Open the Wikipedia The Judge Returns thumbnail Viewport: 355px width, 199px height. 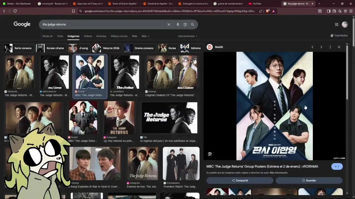(x=19, y=72)
